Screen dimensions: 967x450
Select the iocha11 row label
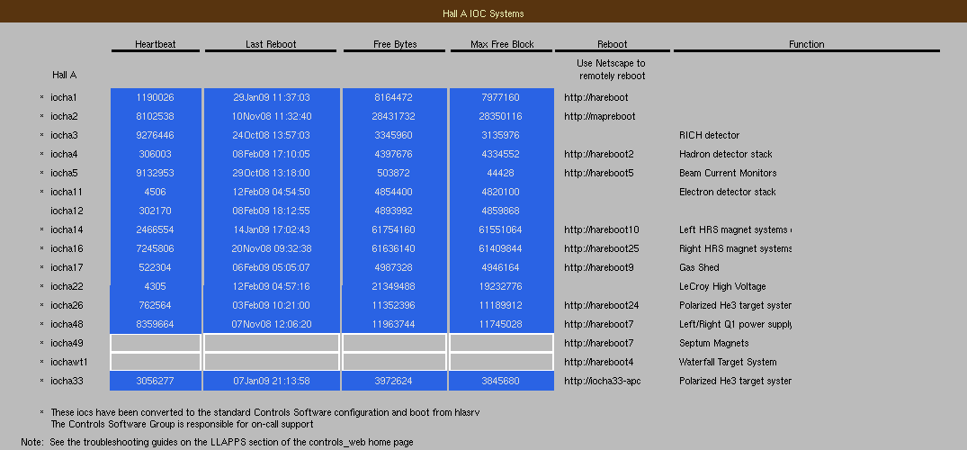66,192
